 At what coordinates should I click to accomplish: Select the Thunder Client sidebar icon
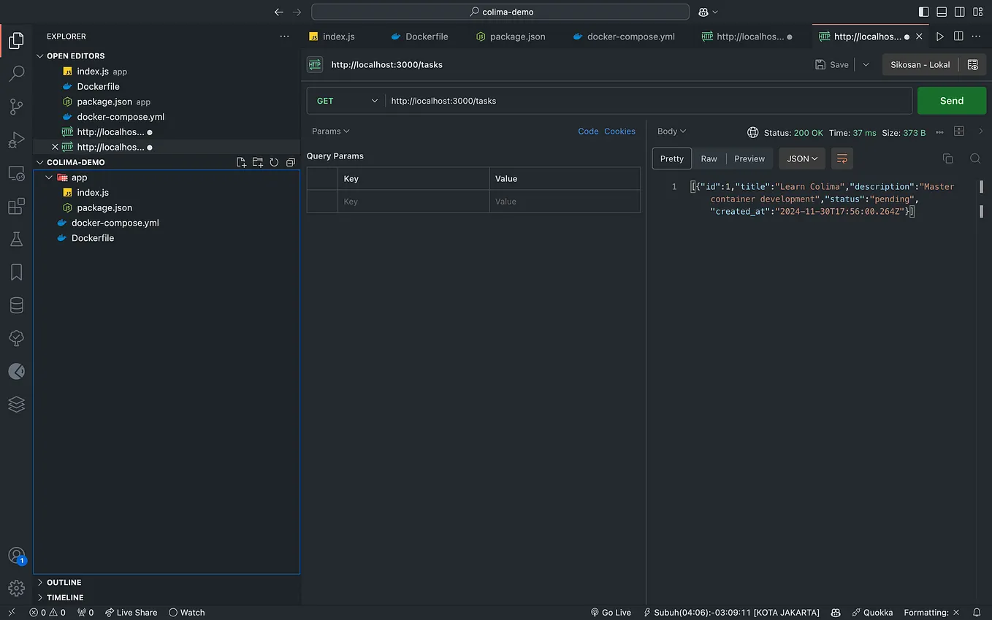pyautogui.click(x=16, y=371)
